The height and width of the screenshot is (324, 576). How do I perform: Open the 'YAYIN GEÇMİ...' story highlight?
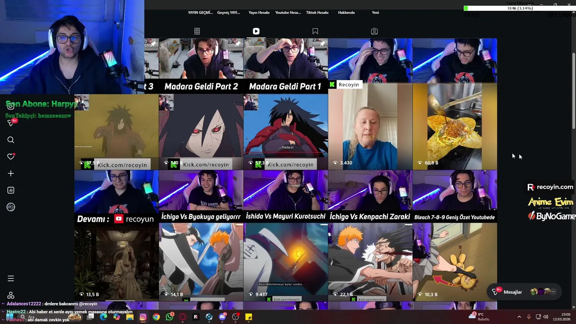tap(200, 13)
